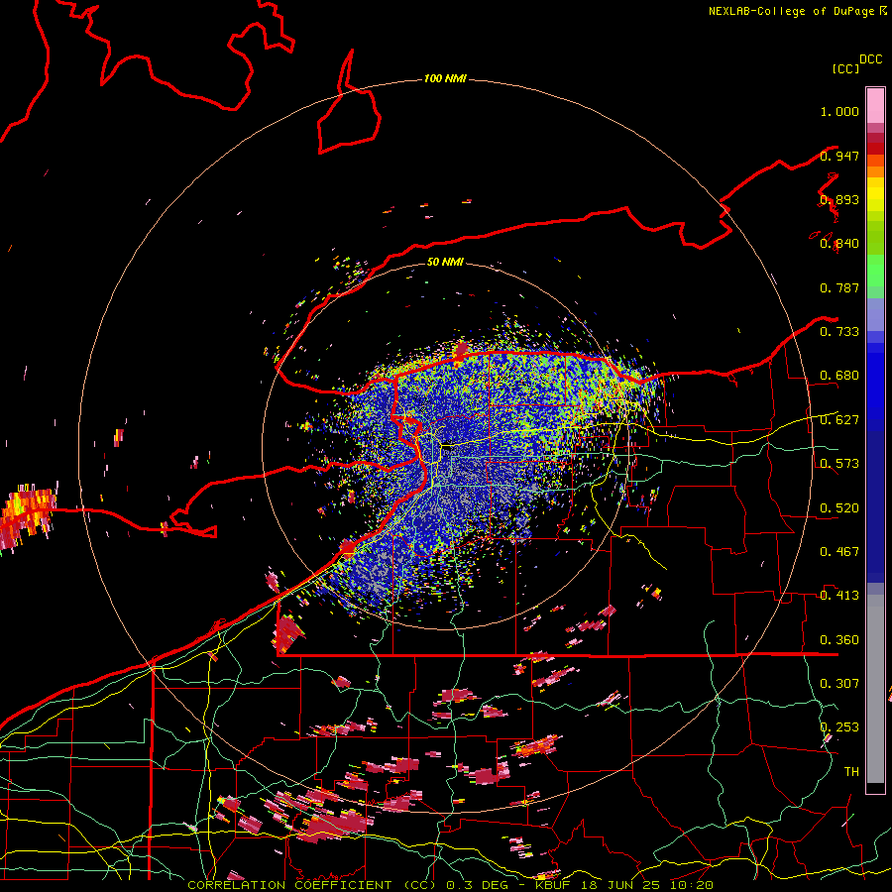
Task: Click the 0.573 legend value
Action: (x=839, y=464)
